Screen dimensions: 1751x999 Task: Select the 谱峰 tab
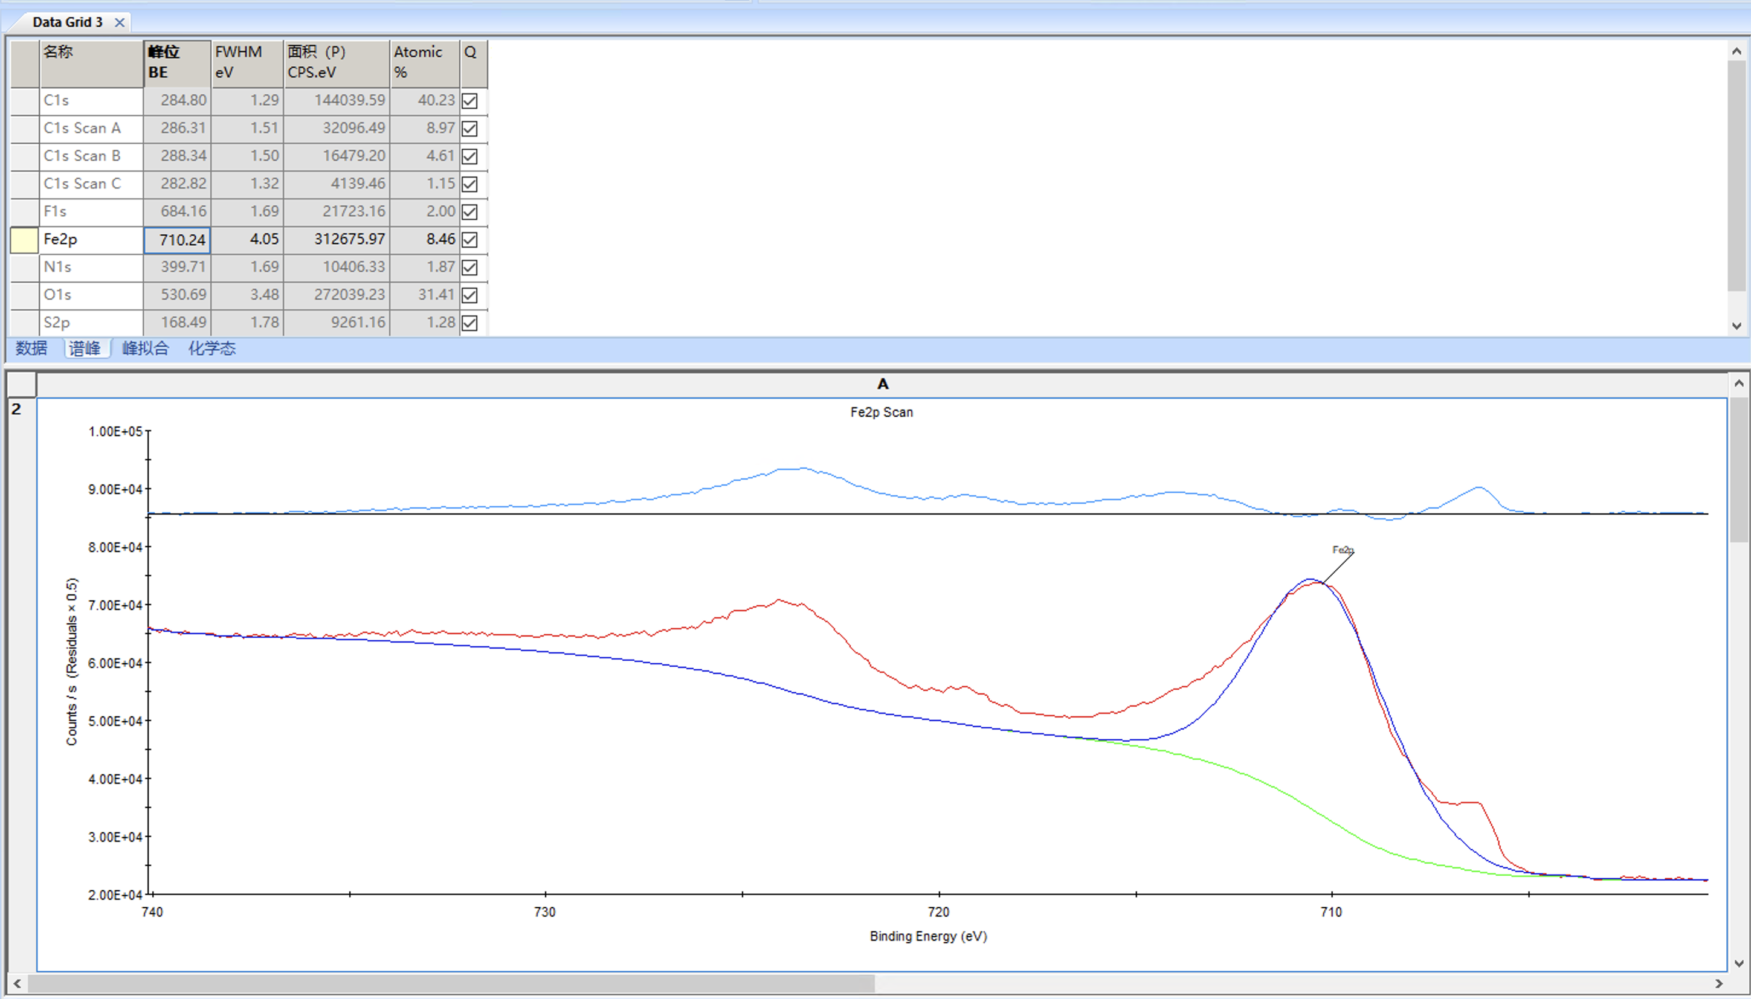point(85,349)
